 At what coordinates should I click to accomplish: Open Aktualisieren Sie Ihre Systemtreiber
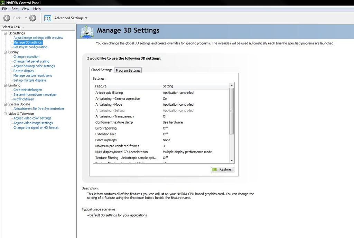click(x=39, y=108)
